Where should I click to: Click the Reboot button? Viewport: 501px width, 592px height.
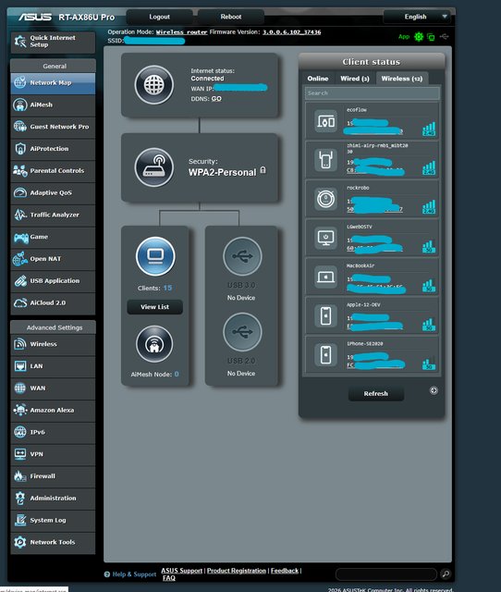pos(231,17)
